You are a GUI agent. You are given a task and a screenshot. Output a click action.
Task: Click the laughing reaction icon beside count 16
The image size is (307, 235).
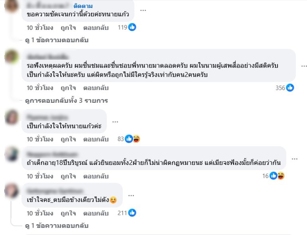[x=281, y=176]
